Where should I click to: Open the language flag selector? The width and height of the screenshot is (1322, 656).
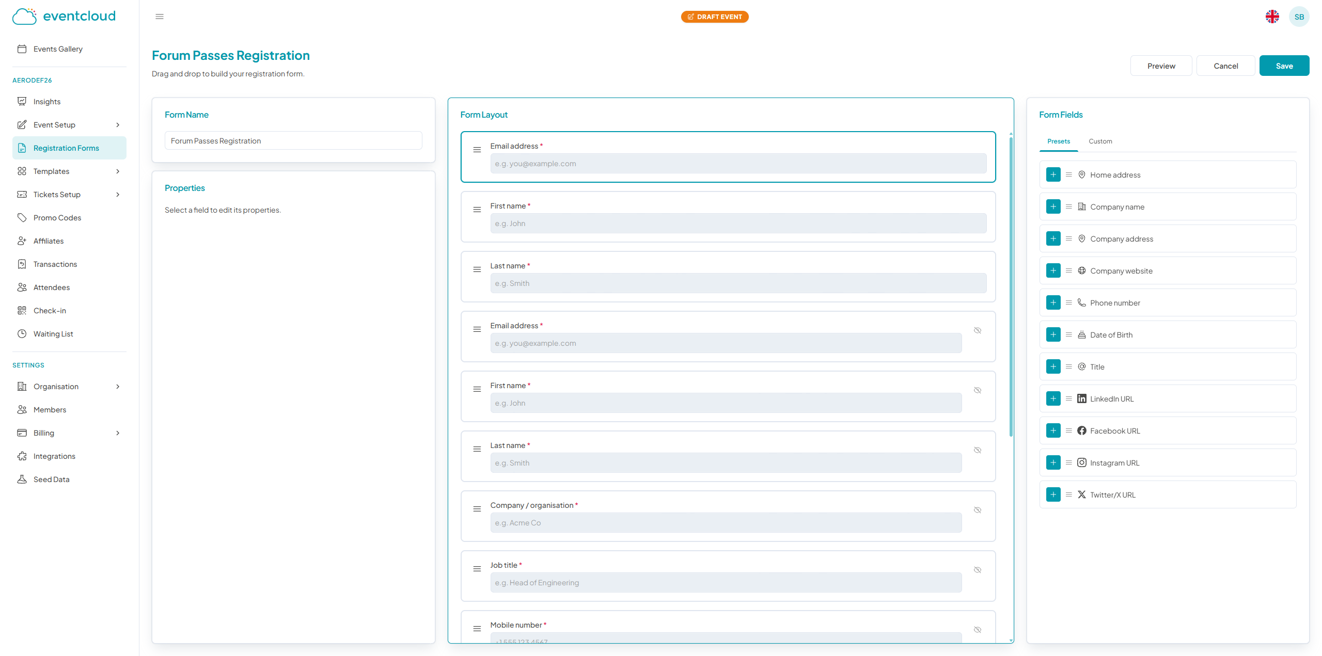coord(1272,17)
